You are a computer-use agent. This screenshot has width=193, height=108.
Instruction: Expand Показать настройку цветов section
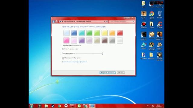63,58
